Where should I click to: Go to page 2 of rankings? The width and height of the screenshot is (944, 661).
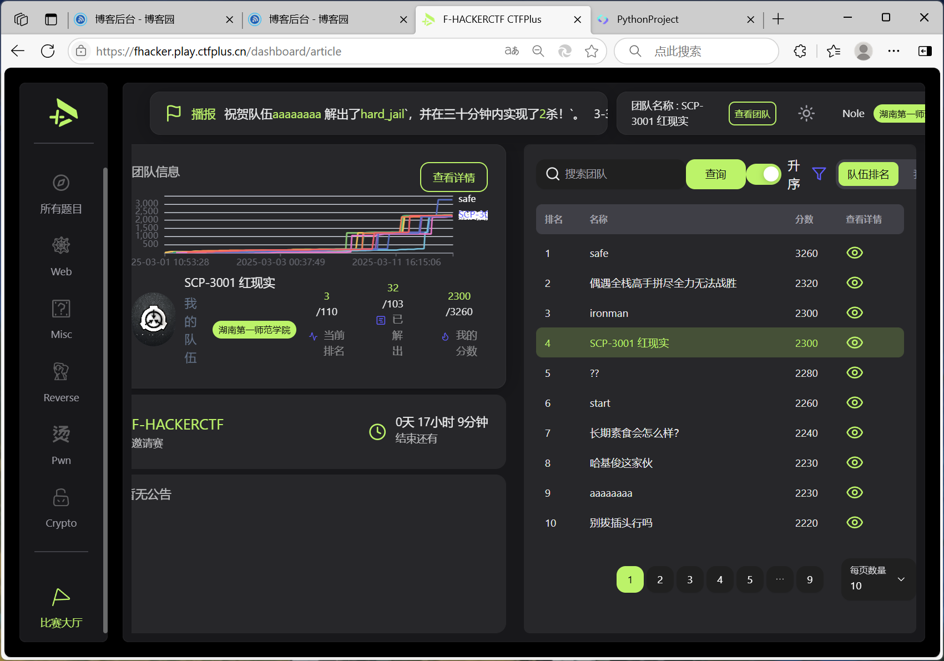point(660,579)
